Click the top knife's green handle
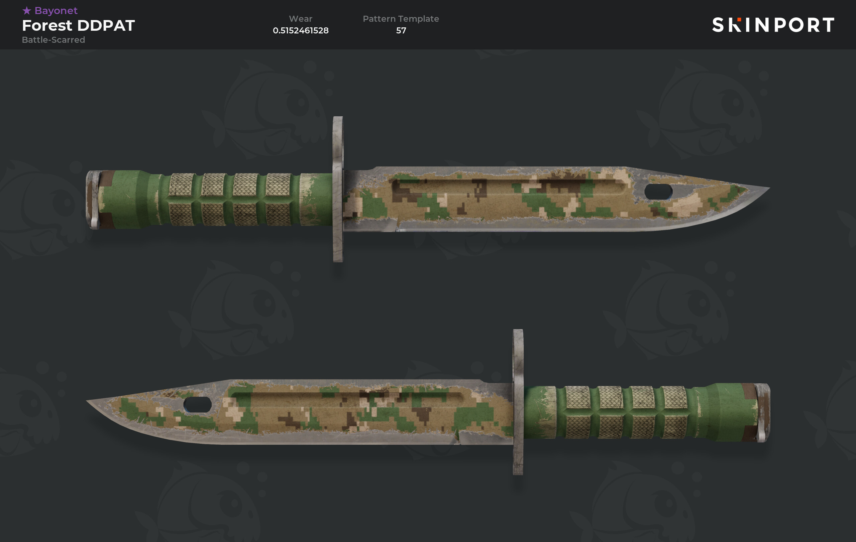 (217, 199)
